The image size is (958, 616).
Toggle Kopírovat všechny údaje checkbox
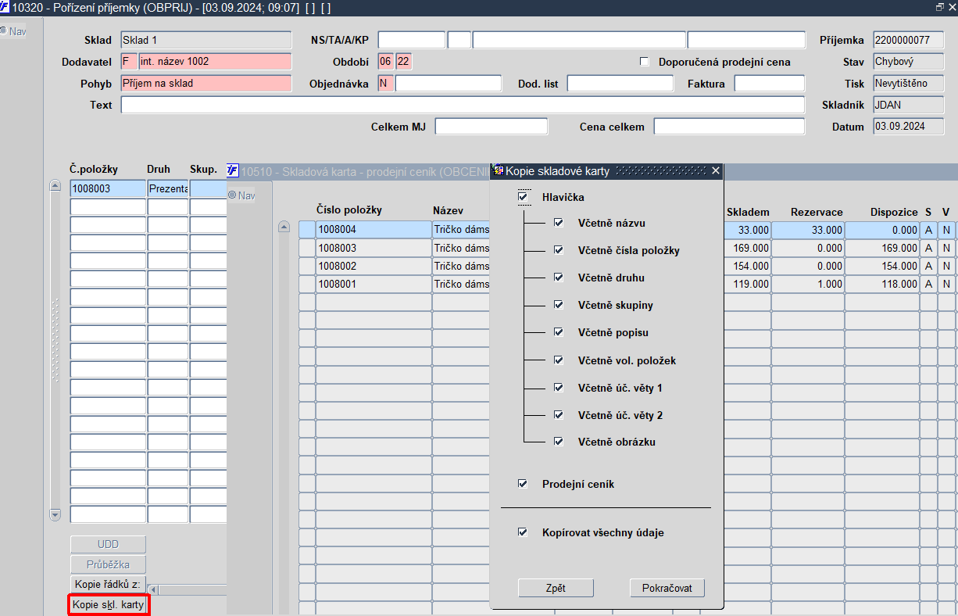click(x=523, y=532)
